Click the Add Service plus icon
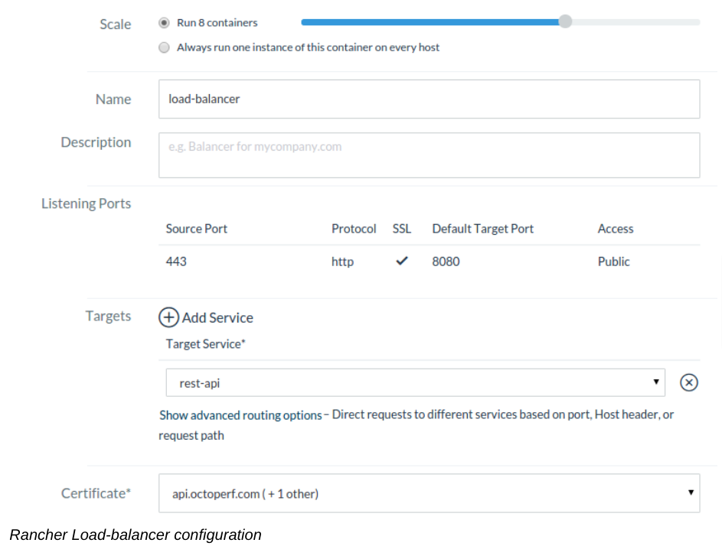722x546 pixels. [168, 317]
